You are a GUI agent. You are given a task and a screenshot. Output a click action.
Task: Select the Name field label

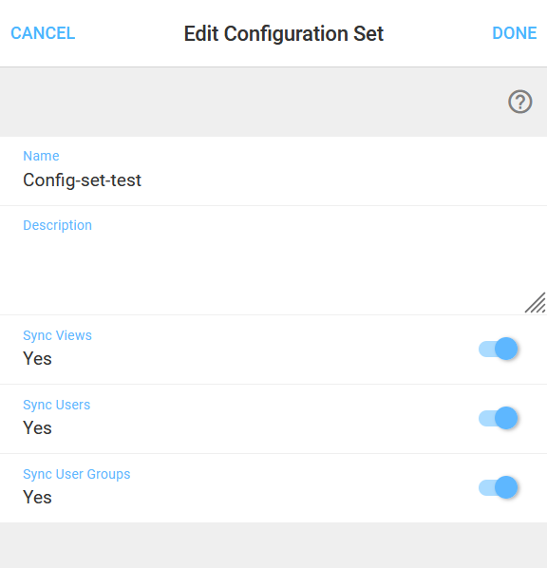pos(41,156)
